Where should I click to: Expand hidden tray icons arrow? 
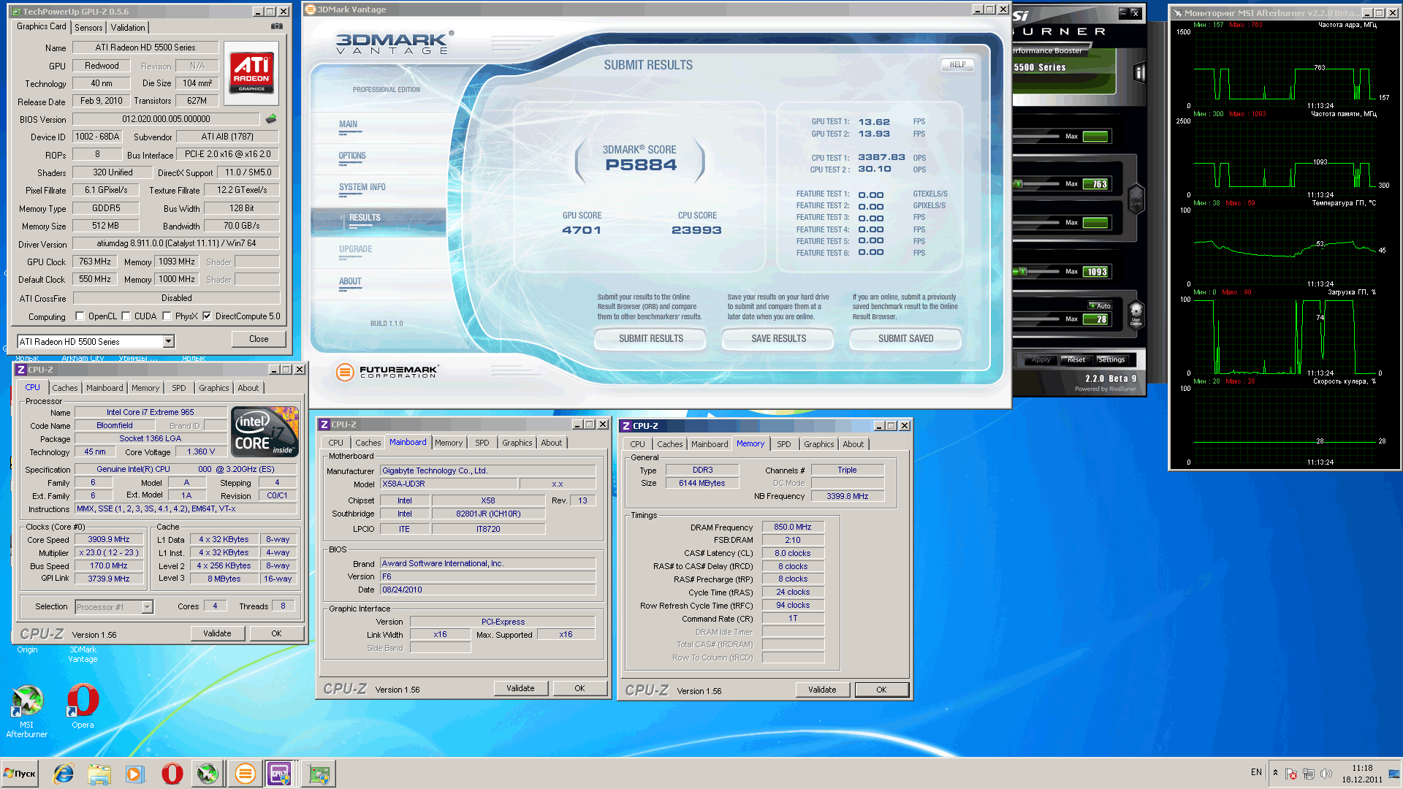(1275, 773)
